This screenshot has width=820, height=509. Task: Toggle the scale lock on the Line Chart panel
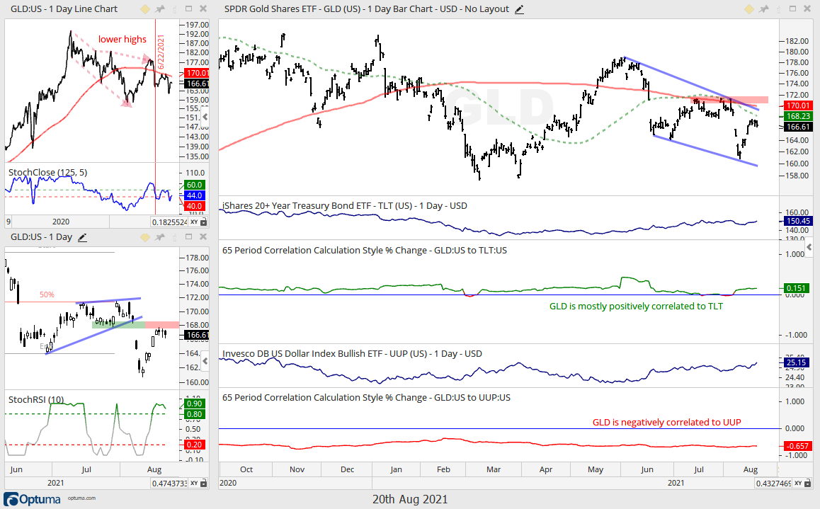click(x=203, y=222)
